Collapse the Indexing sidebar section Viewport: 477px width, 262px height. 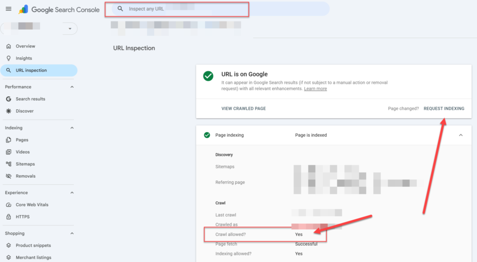72,128
